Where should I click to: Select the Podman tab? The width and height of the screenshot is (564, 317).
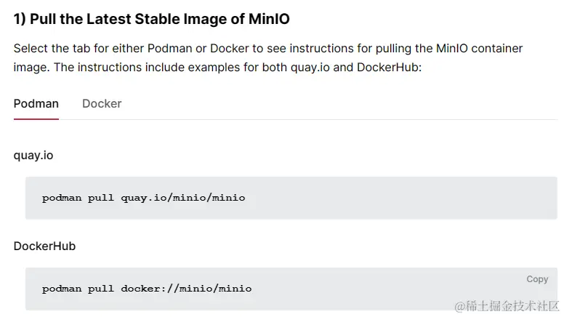(x=36, y=104)
